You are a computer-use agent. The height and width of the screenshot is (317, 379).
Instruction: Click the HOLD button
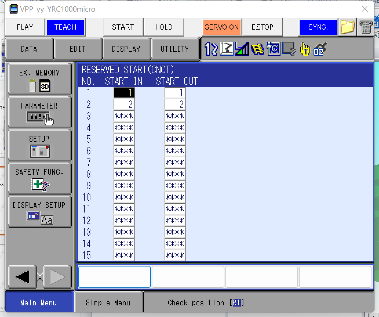[164, 27]
